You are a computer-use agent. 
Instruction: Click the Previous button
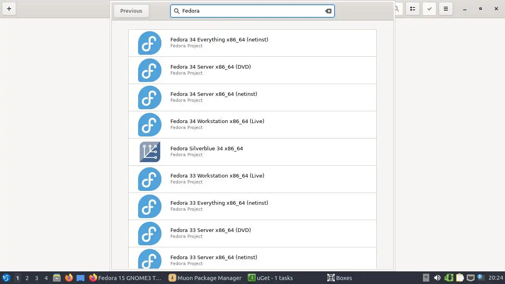coord(131,11)
